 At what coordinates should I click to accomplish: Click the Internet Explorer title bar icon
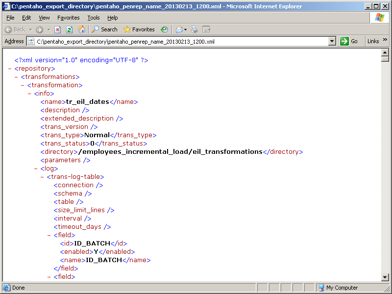click(x=6, y=6)
